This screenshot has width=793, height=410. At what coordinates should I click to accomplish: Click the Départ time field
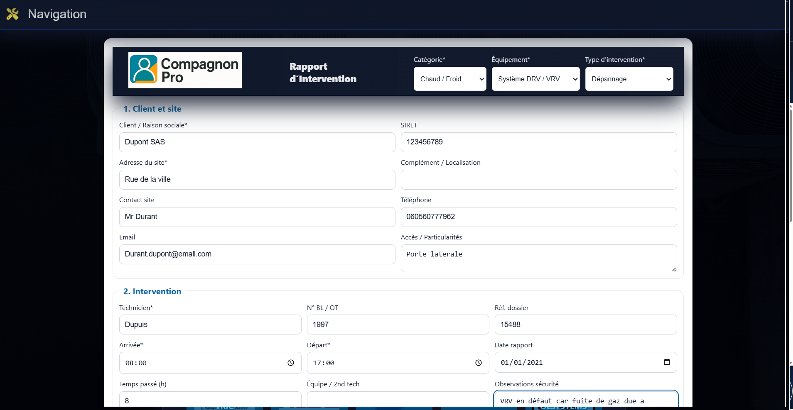click(398, 363)
